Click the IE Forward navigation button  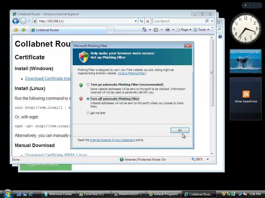point(23,21)
